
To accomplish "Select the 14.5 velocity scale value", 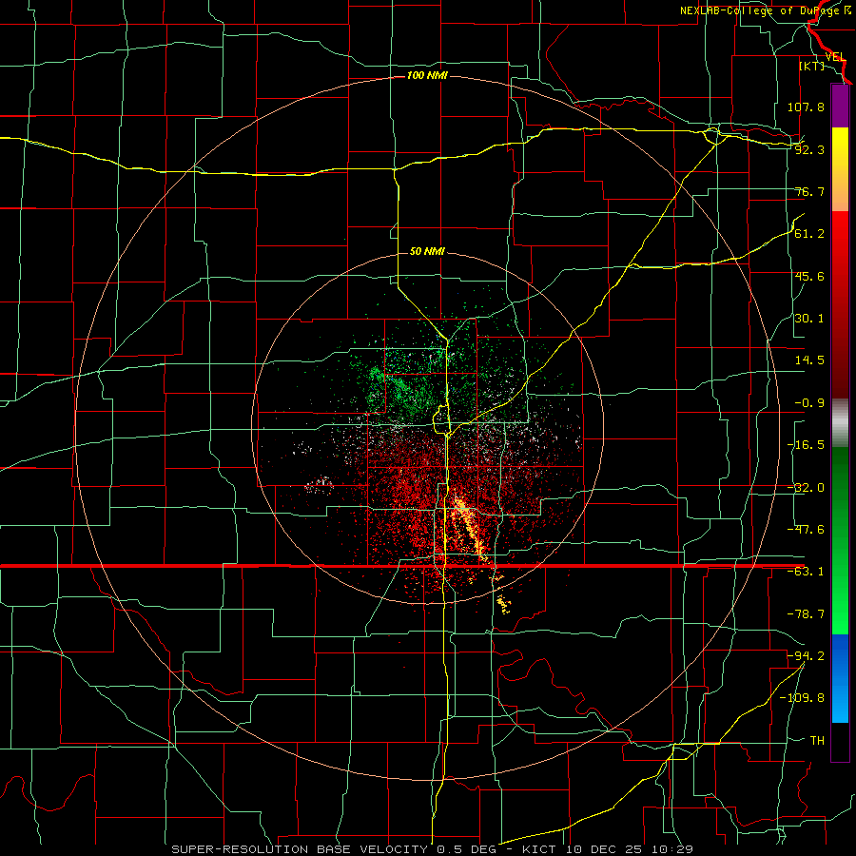I will [809, 360].
